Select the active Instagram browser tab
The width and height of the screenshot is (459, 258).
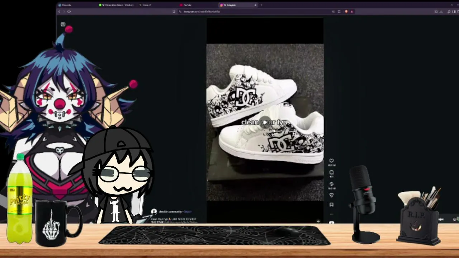pos(238,5)
